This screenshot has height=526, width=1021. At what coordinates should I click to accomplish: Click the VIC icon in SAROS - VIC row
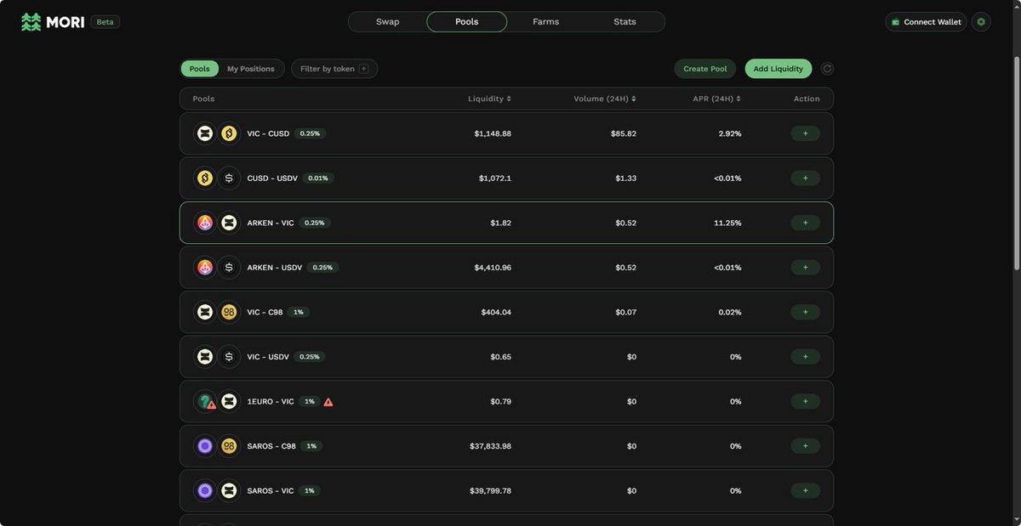point(229,490)
